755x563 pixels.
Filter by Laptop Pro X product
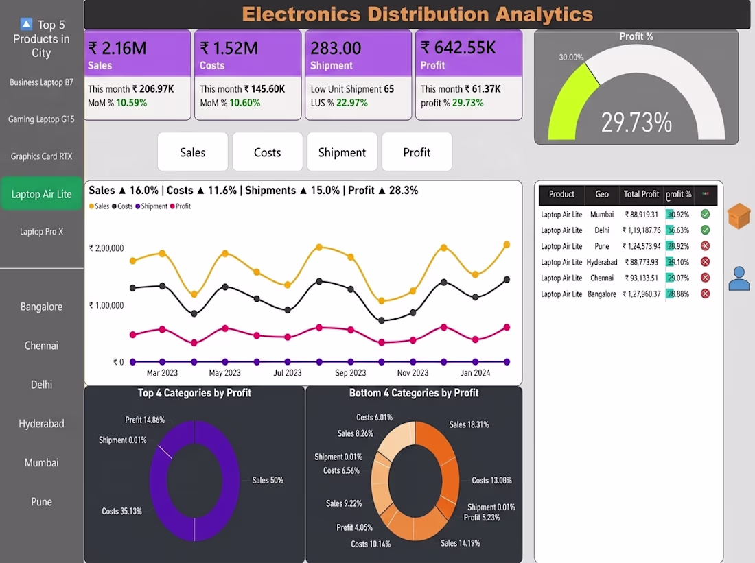click(x=41, y=232)
